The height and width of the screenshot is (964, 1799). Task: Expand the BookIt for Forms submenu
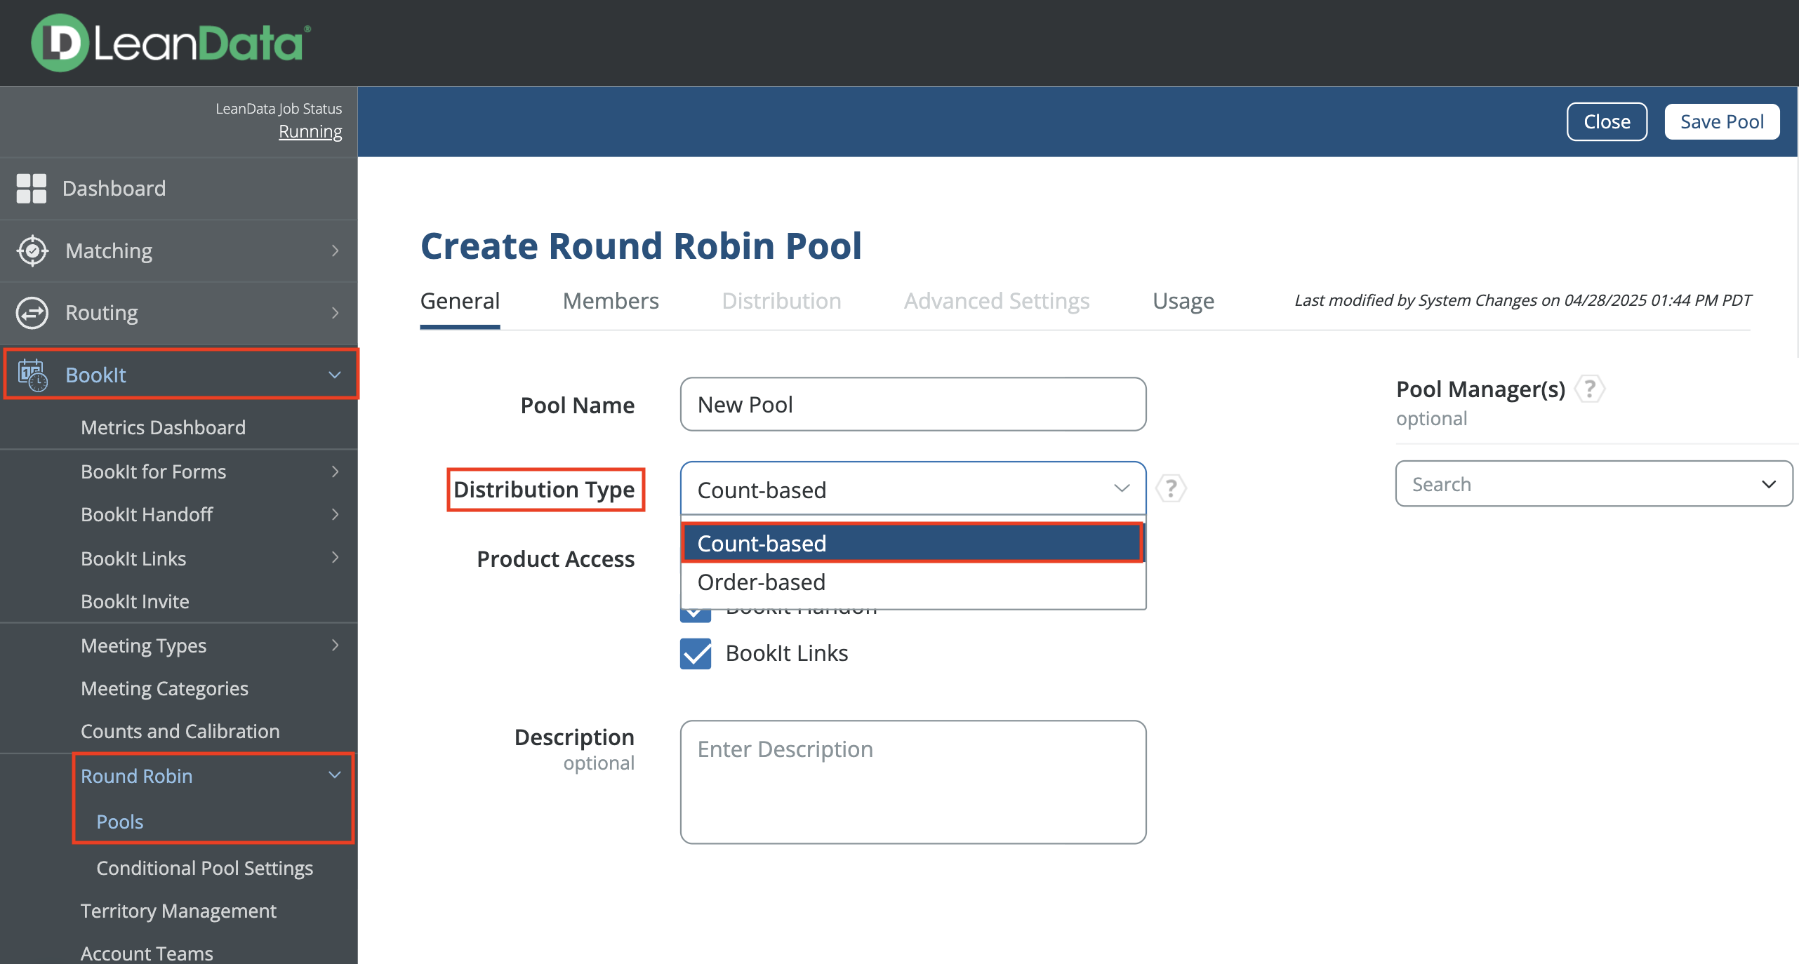(335, 471)
